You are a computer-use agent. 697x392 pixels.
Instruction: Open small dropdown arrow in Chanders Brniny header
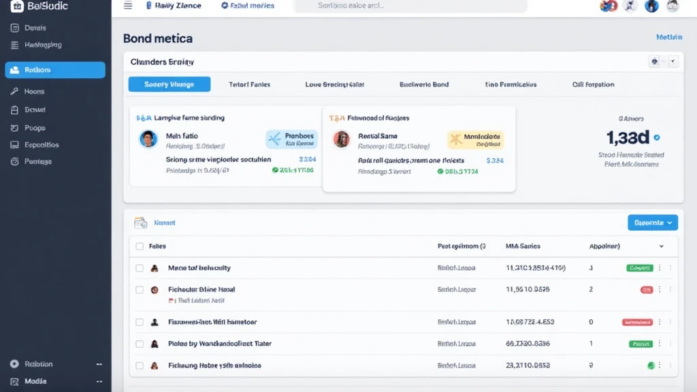(674, 62)
